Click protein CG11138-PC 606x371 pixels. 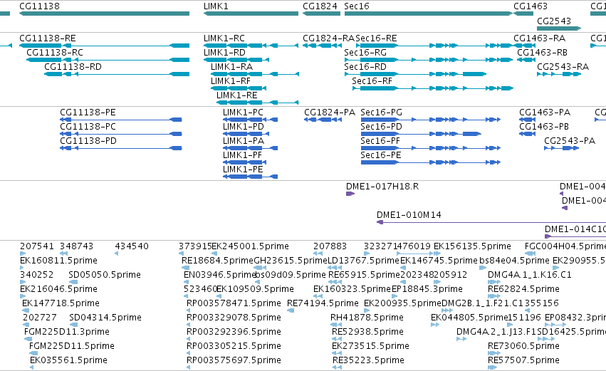coord(88,127)
